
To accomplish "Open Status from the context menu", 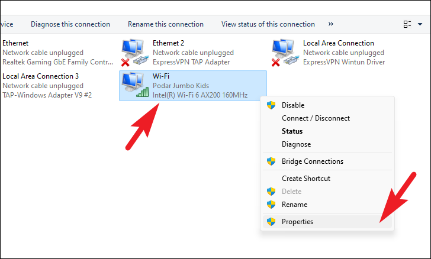I will click(x=327, y=131).
